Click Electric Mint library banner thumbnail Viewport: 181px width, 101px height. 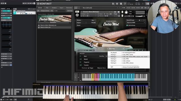[x=54, y=18]
